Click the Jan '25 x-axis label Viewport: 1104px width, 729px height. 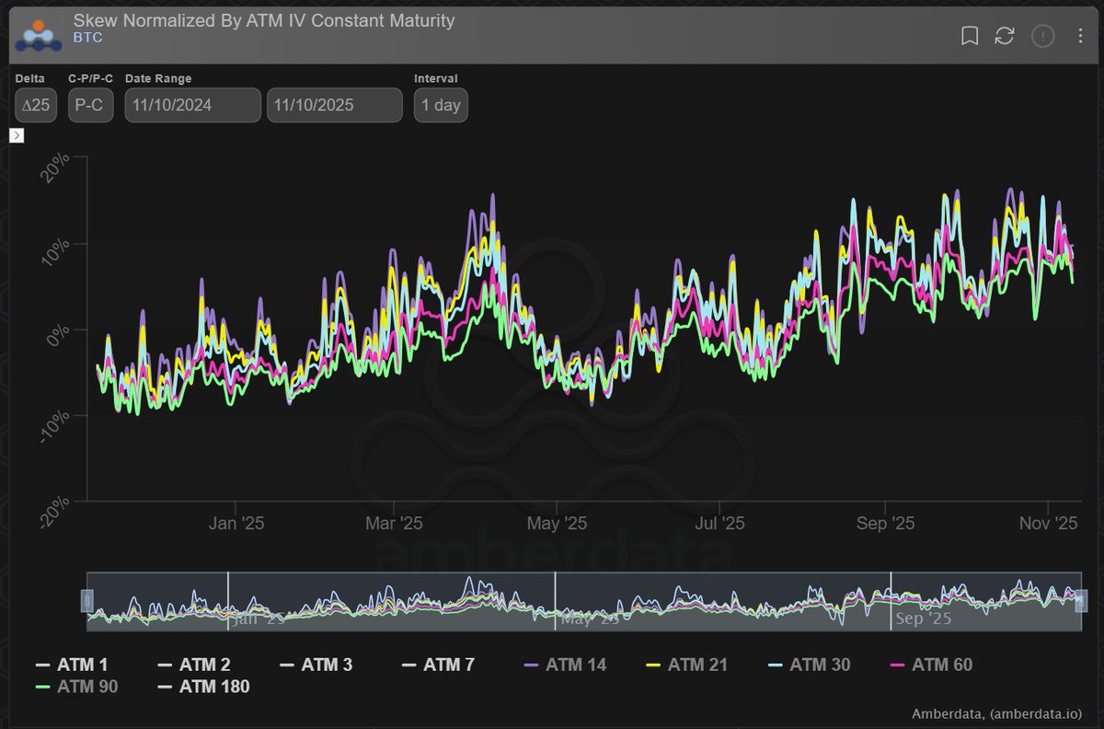[x=236, y=524]
